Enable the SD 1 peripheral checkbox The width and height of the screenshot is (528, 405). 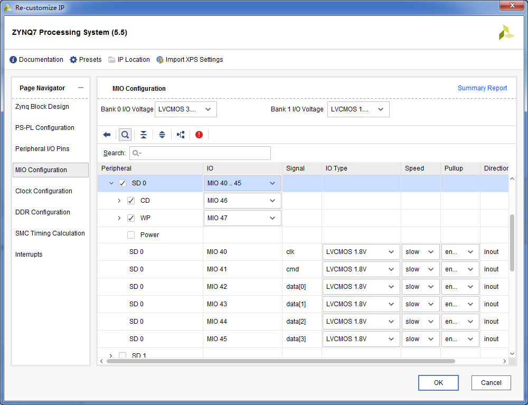pos(122,355)
